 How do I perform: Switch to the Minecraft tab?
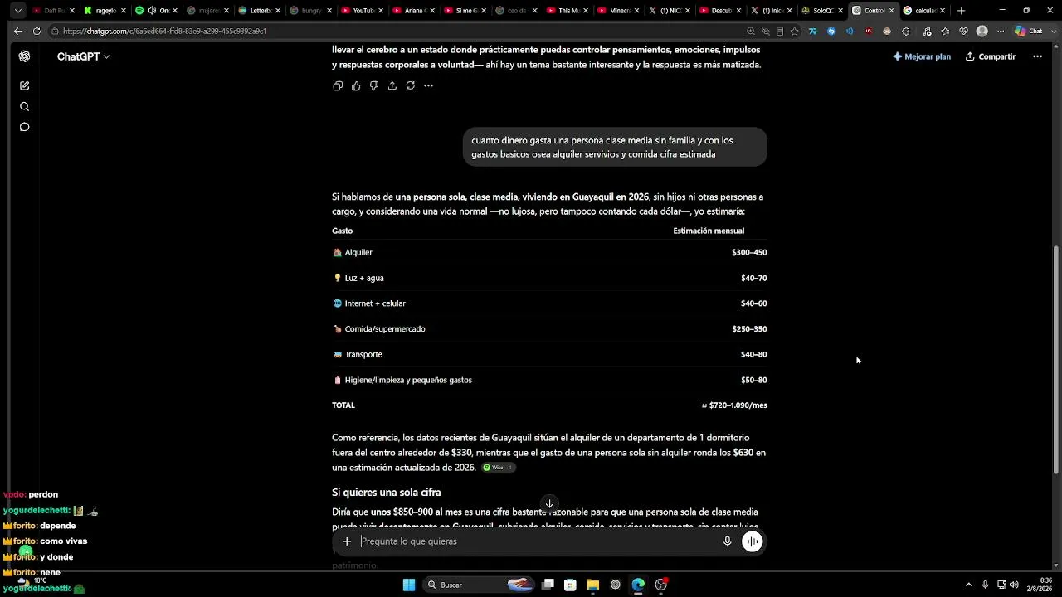pos(618,11)
